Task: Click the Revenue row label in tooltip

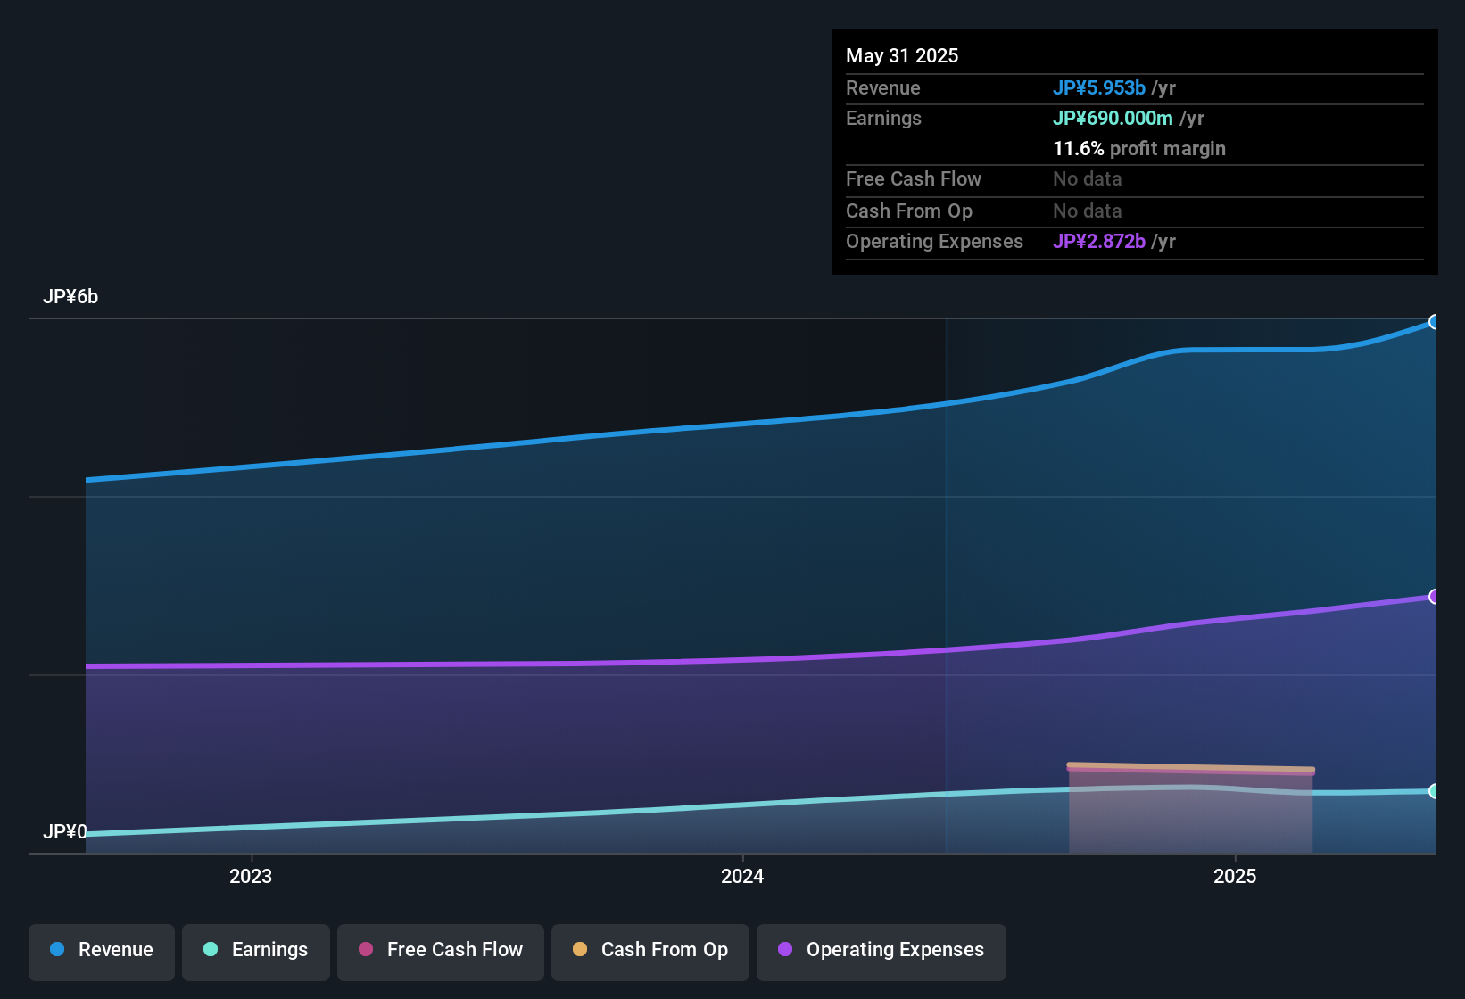Action: pyautogui.click(x=883, y=87)
